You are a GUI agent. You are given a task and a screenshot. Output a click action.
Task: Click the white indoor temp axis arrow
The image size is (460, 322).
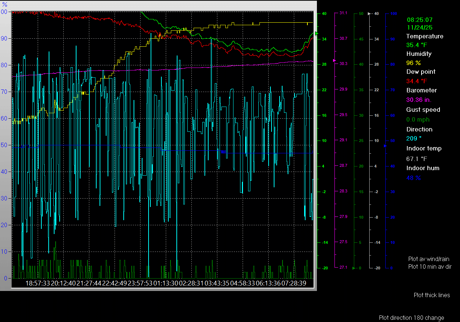[370, 14]
